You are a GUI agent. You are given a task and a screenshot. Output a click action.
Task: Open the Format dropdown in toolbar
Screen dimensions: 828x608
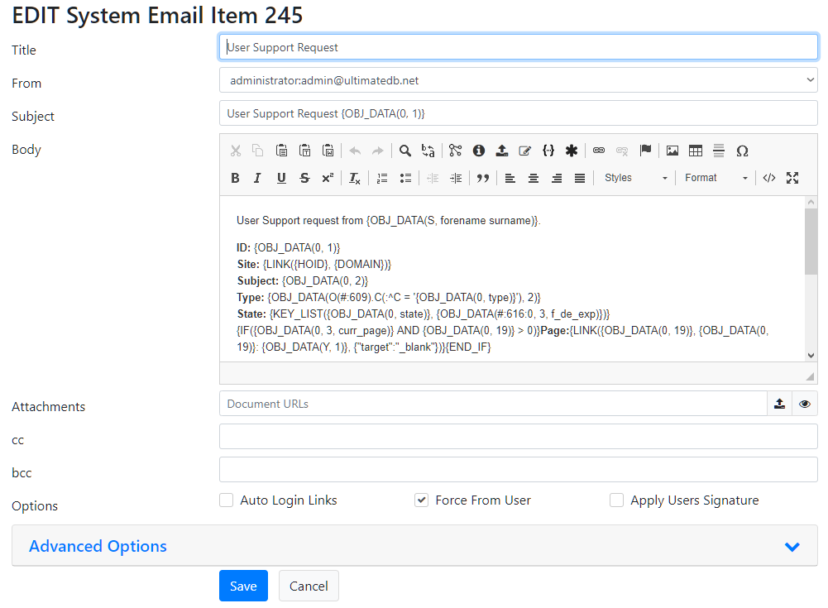point(716,178)
